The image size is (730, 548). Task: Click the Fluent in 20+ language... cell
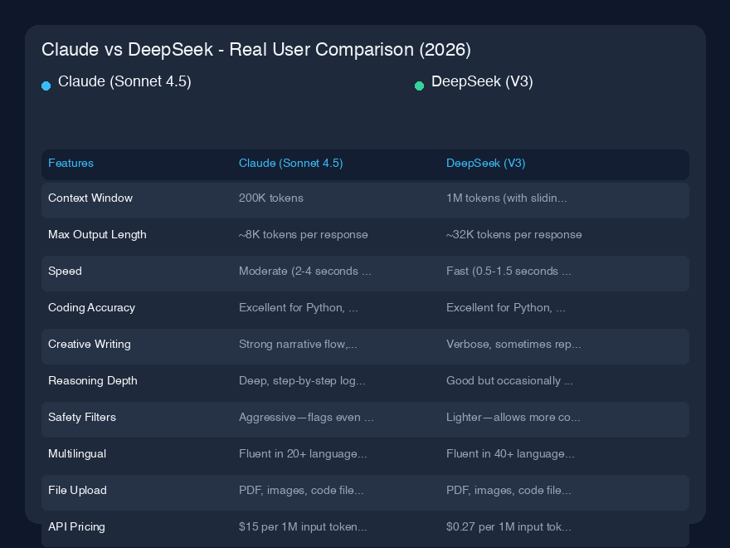303,454
